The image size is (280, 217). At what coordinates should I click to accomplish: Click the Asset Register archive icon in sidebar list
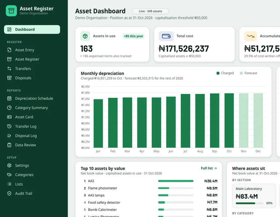pyautogui.click(x=9, y=59)
